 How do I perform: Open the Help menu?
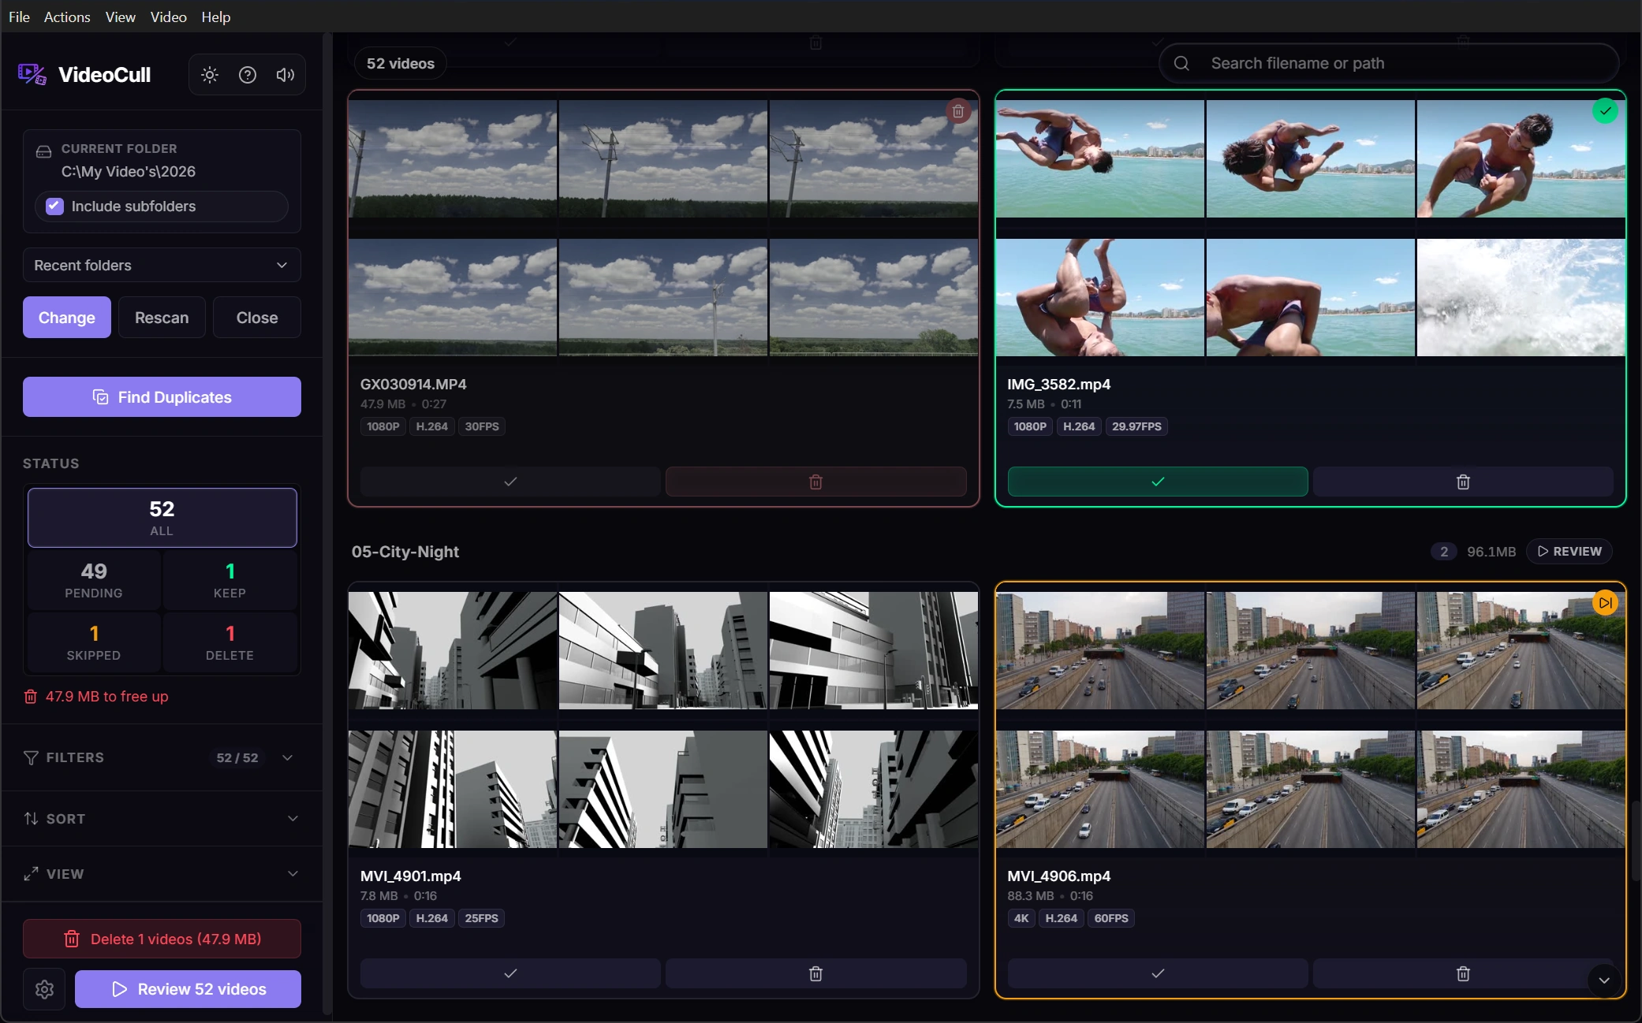pos(216,17)
